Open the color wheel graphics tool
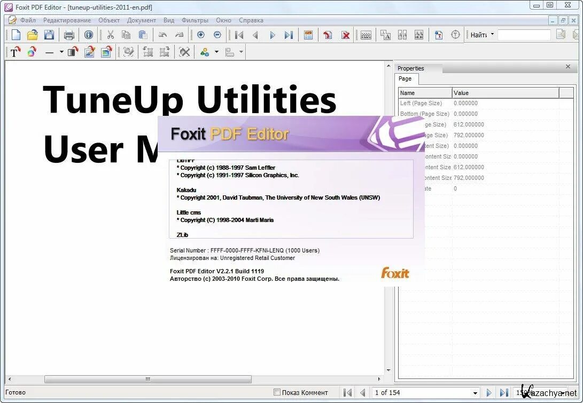The image size is (583, 403). pos(32,52)
